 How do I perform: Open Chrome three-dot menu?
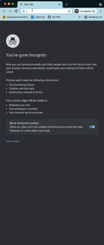click(101, 11)
